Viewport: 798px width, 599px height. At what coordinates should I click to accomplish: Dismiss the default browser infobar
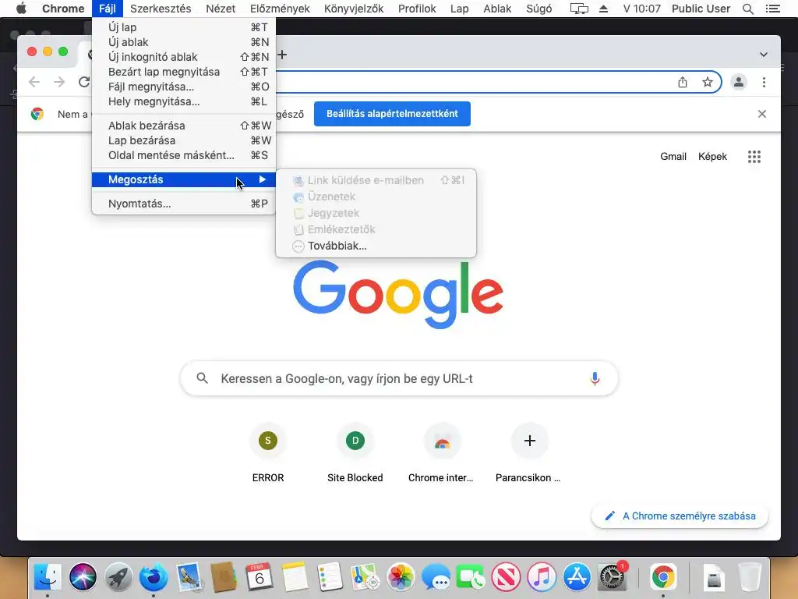pyautogui.click(x=762, y=114)
